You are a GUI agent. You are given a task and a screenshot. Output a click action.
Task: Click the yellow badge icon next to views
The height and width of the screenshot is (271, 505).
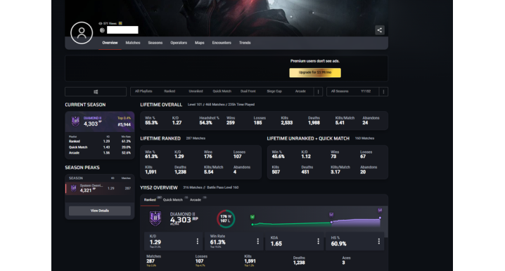(x=120, y=23)
